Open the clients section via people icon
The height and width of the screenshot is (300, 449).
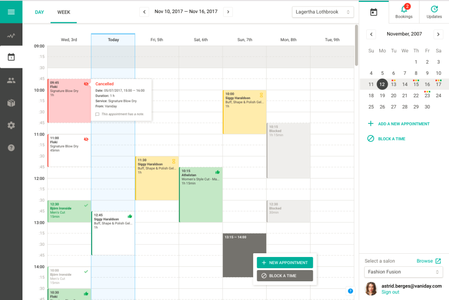[x=11, y=80]
